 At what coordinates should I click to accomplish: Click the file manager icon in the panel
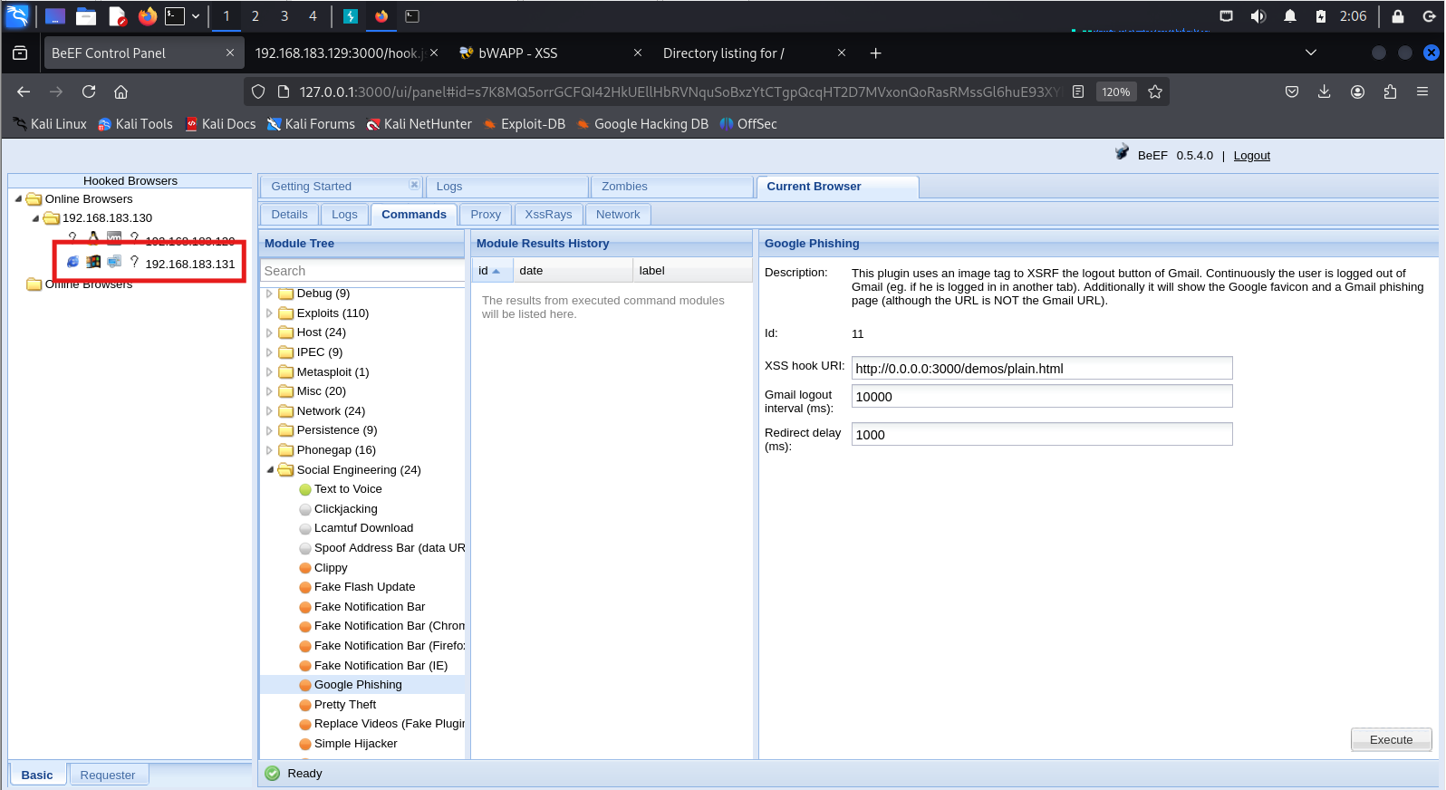click(x=86, y=15)
